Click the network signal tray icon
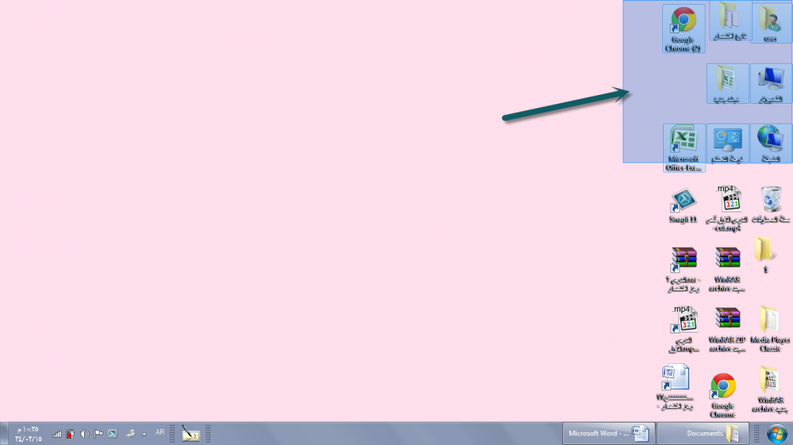 tap(57, 434)
